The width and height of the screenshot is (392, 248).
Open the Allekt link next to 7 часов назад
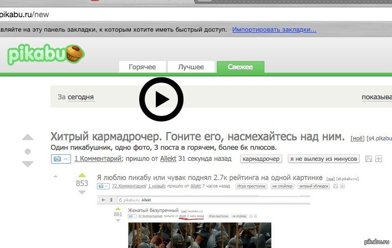pyautogui.click(x=196, y=186)
